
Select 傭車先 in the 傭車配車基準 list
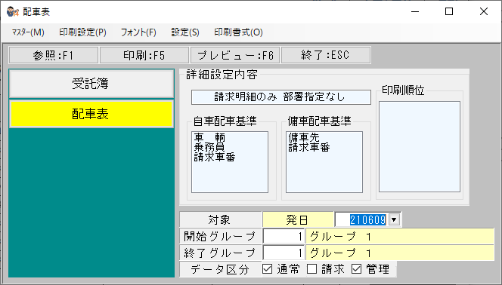click(304, 137)
